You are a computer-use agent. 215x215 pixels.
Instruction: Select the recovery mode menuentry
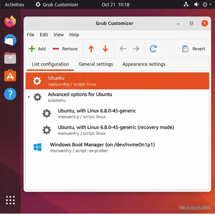[x=117, y=130]
